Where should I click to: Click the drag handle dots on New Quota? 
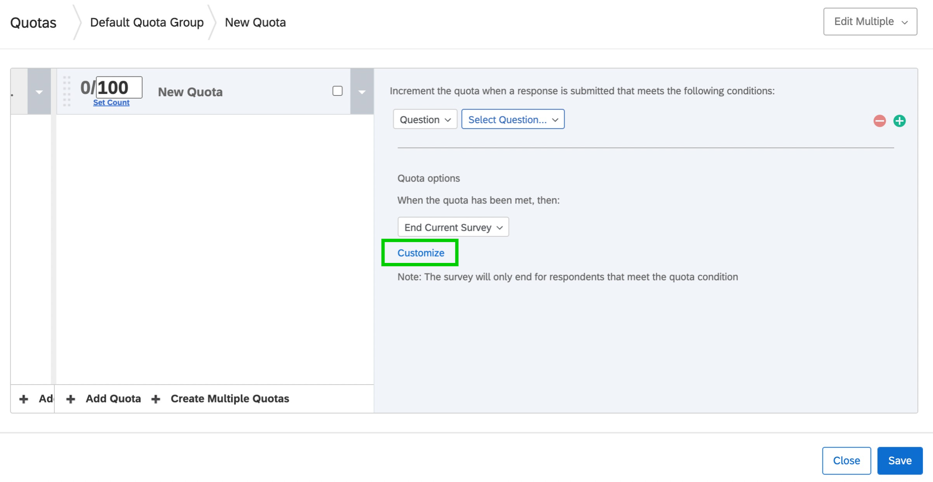(67, 92)
